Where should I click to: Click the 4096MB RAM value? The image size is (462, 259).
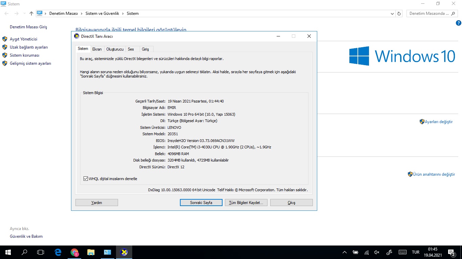tap(178, 154)
